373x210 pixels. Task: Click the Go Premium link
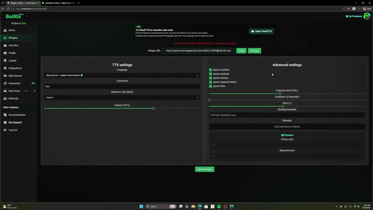(354, 16)
